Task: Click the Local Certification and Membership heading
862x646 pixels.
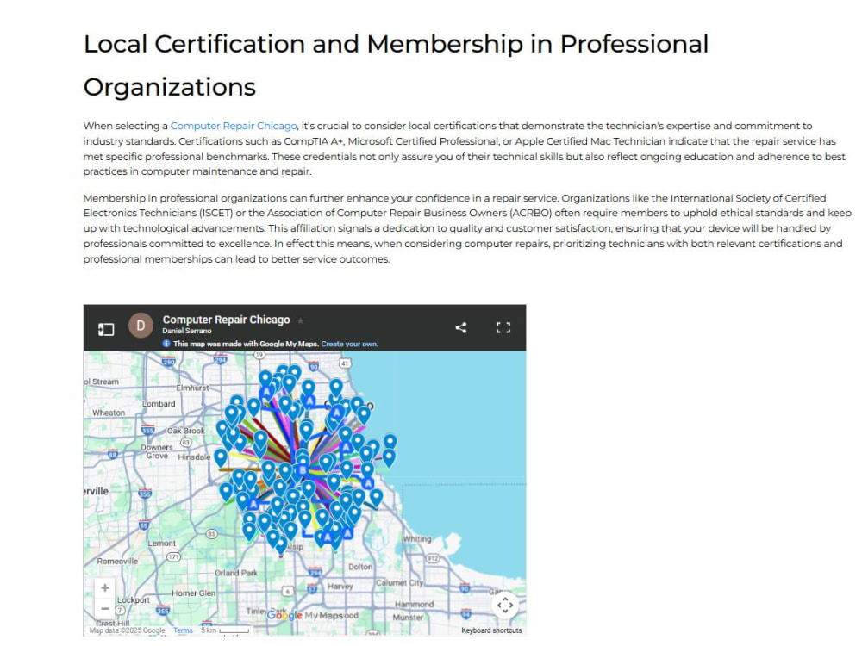Action: pos(396,65)
